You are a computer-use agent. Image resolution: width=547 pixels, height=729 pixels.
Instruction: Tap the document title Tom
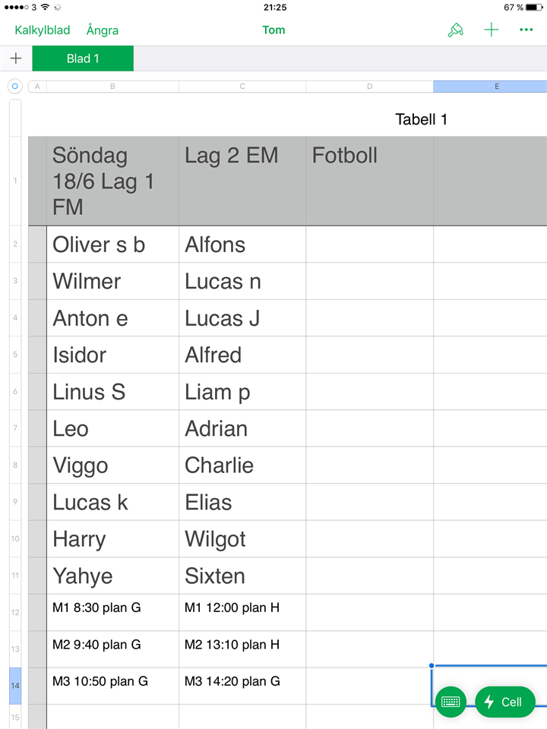(x=273, y=30)
